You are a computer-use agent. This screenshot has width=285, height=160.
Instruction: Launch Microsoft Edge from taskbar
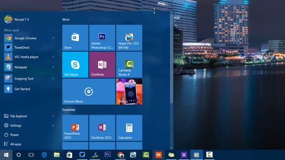point(44,155)
